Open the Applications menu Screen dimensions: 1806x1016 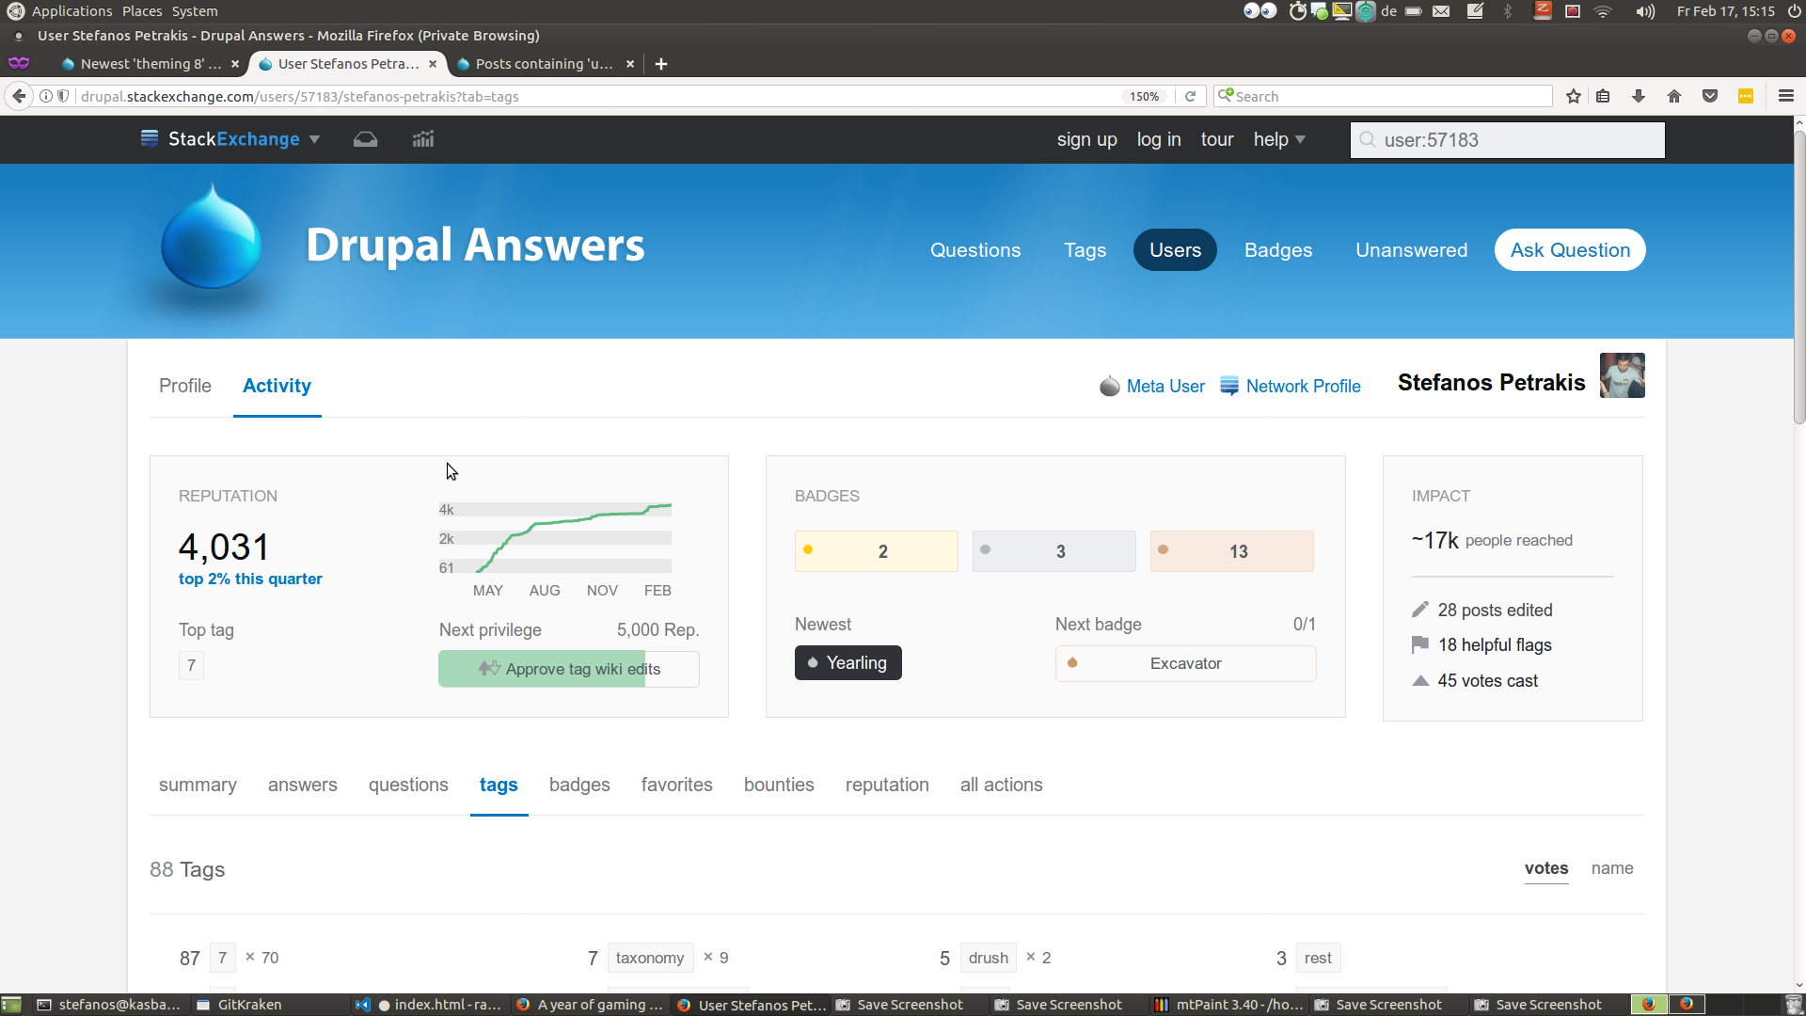coord(71,11)
